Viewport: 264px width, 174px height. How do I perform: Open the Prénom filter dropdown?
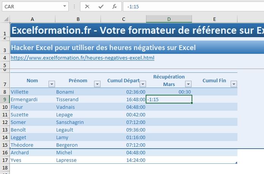pos(97,84)
